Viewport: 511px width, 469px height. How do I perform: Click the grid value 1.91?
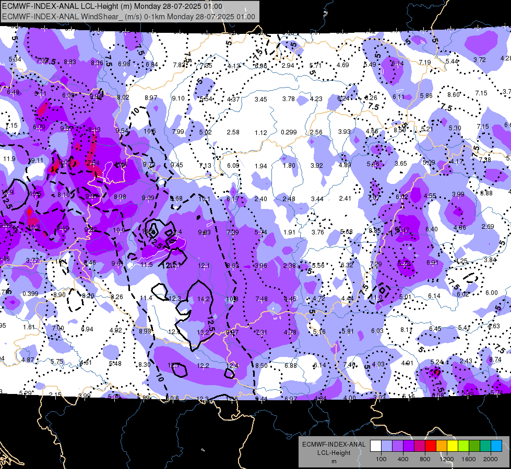[289, 232]
